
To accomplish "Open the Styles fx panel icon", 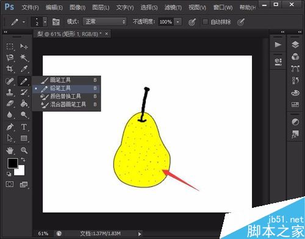I will pyautogui.click(x=295, y=134).
